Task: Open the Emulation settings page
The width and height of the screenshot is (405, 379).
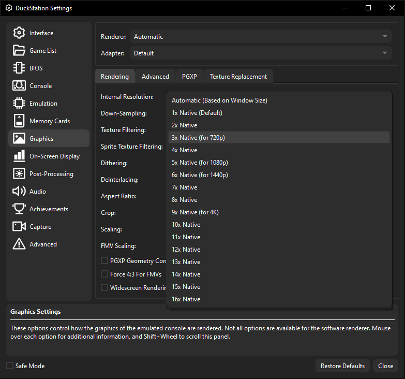Action: coord(49,103)
